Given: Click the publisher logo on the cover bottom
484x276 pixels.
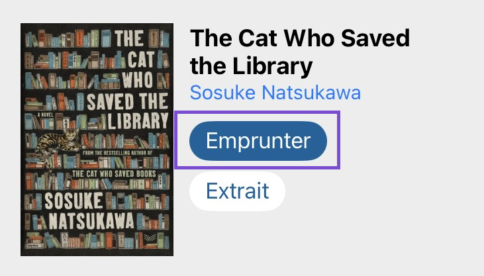Looking at the screenshot, I should (x=150, y=238).
